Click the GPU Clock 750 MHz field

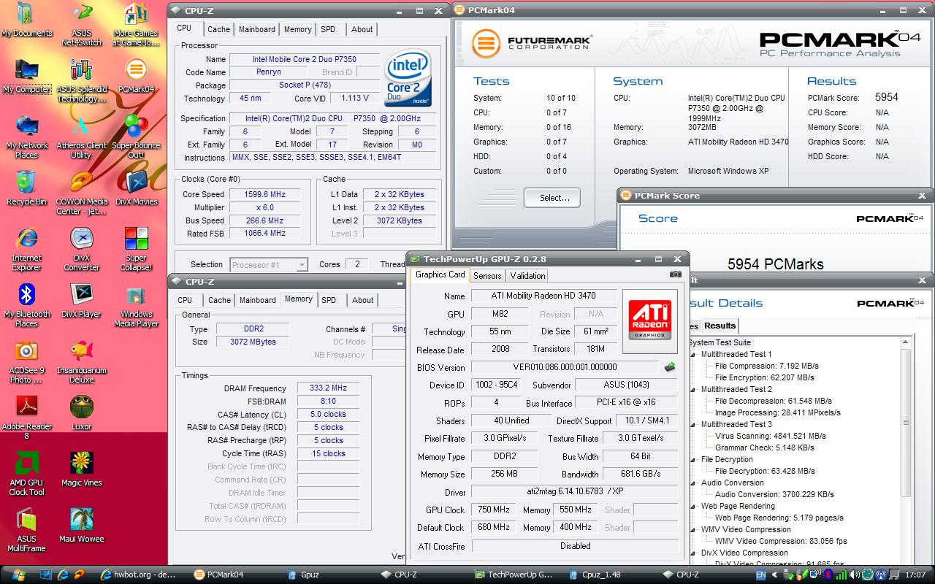[x=495, y=510]
